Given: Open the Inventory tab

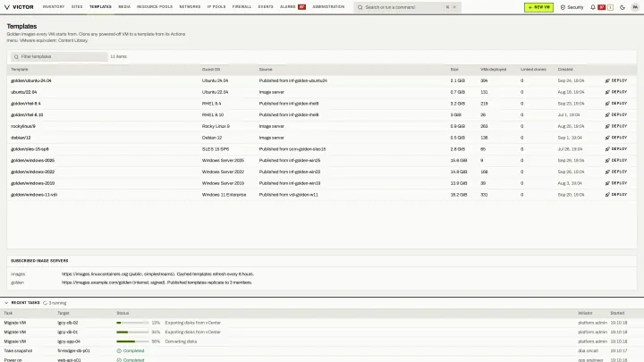Looking at the screenshot, I should (54, 7).
